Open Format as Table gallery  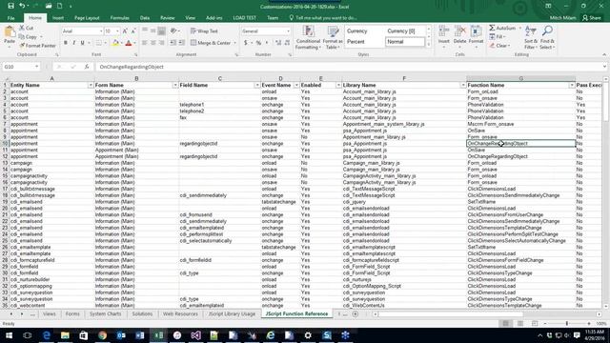pos(333,37)
